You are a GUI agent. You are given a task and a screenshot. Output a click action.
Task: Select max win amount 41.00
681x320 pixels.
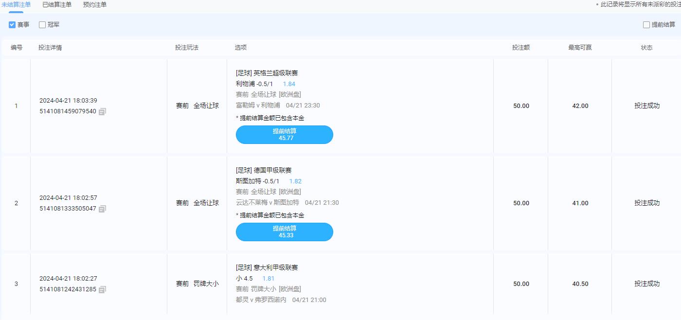580,203
